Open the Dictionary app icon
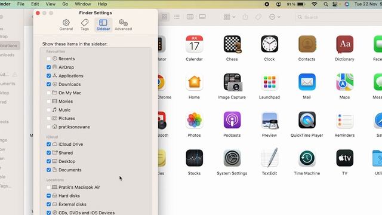This screenshot has height=215, width=382. coord(345,44)
